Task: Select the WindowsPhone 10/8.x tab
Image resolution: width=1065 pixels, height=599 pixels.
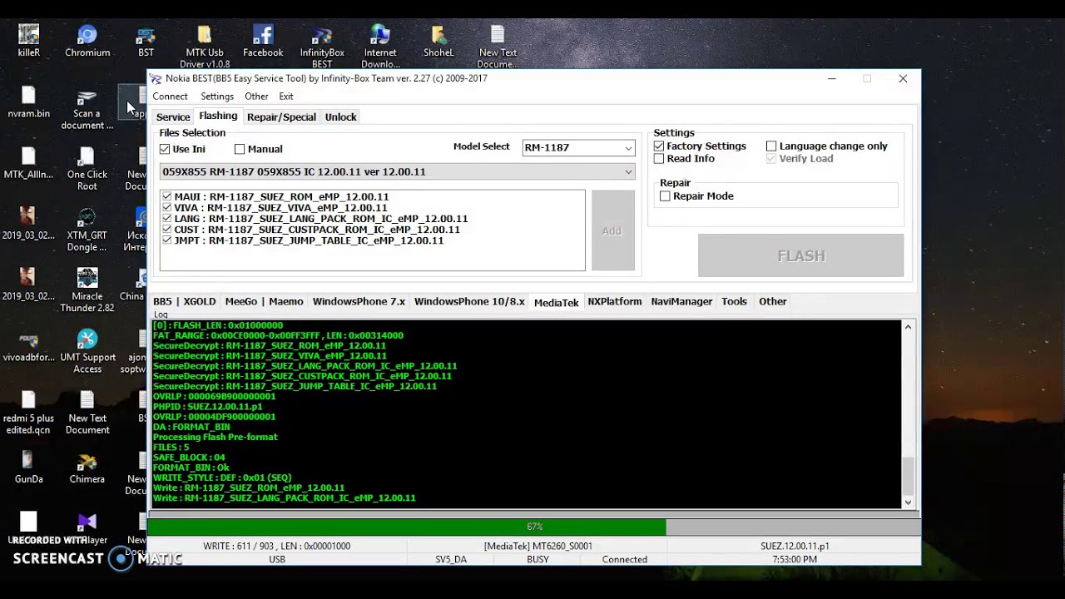Action: click(x=469, y=301)
